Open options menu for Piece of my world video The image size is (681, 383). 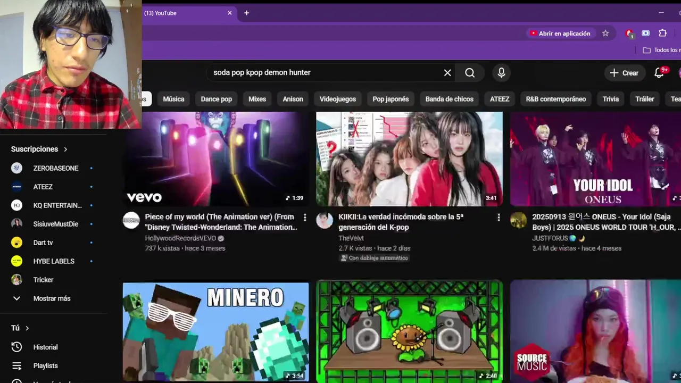[x=305, y=217]
